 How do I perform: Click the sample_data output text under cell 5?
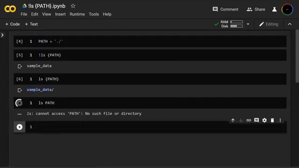(x=39, y=66)
